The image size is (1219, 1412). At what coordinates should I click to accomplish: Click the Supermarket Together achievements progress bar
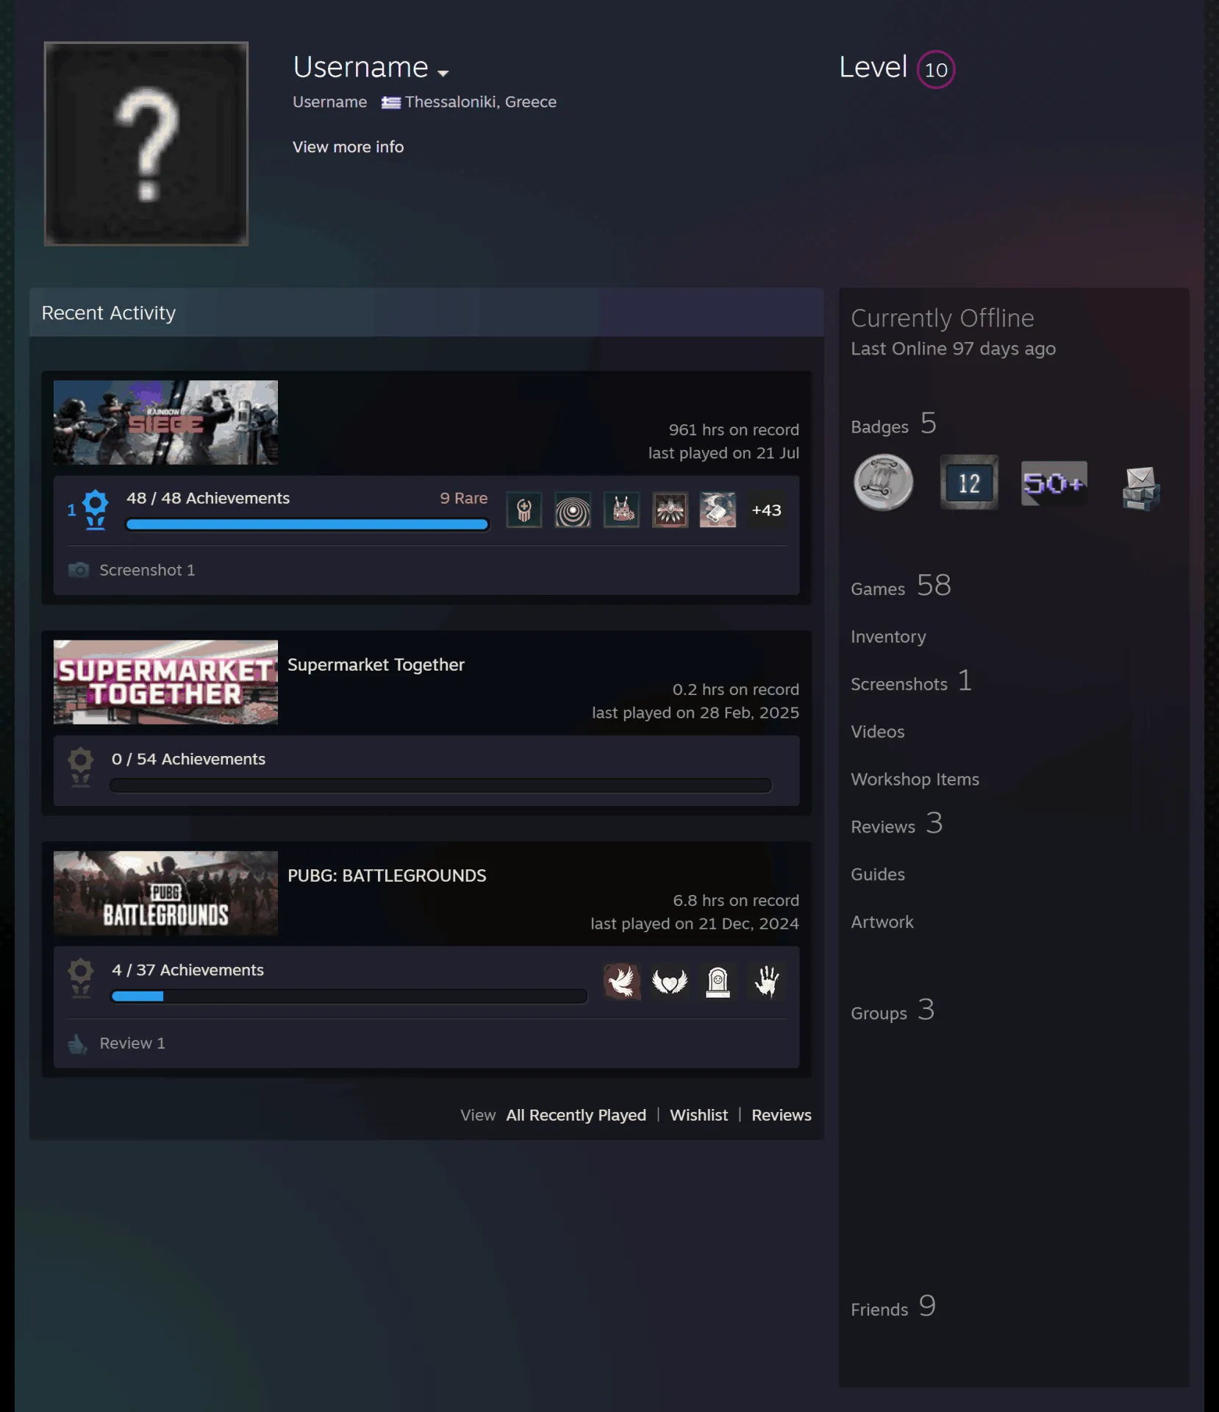(441, 785)
